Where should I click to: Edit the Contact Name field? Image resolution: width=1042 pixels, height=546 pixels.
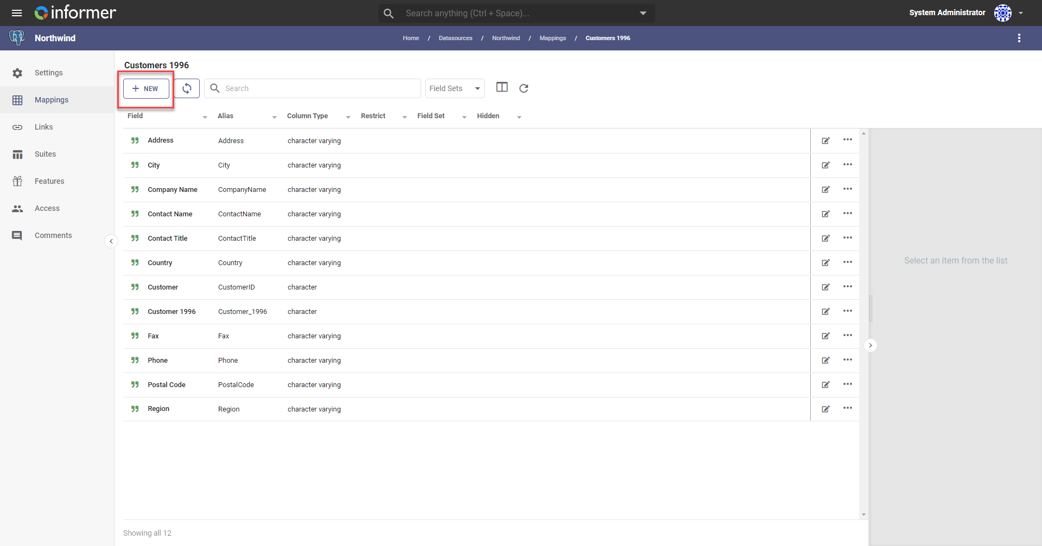pos(825,214)
